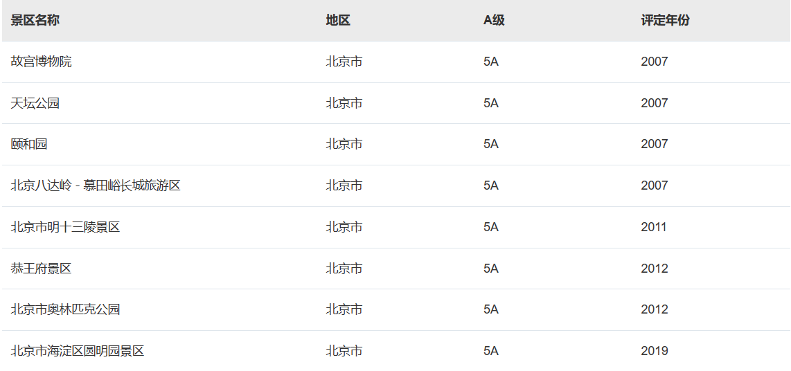Select the 颐和园 cell

pyautogui.click(x=29, y=144)
